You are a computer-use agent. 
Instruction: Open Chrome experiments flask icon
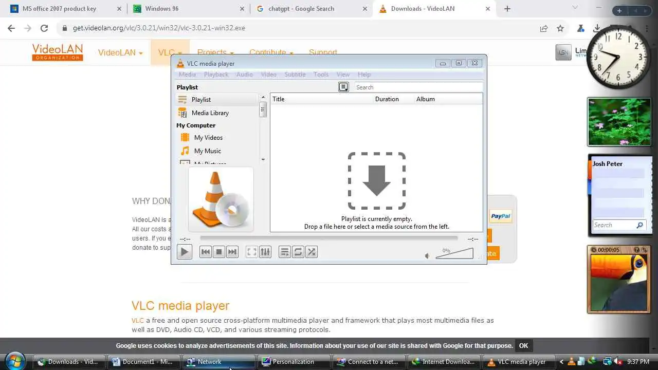(580, 29)
